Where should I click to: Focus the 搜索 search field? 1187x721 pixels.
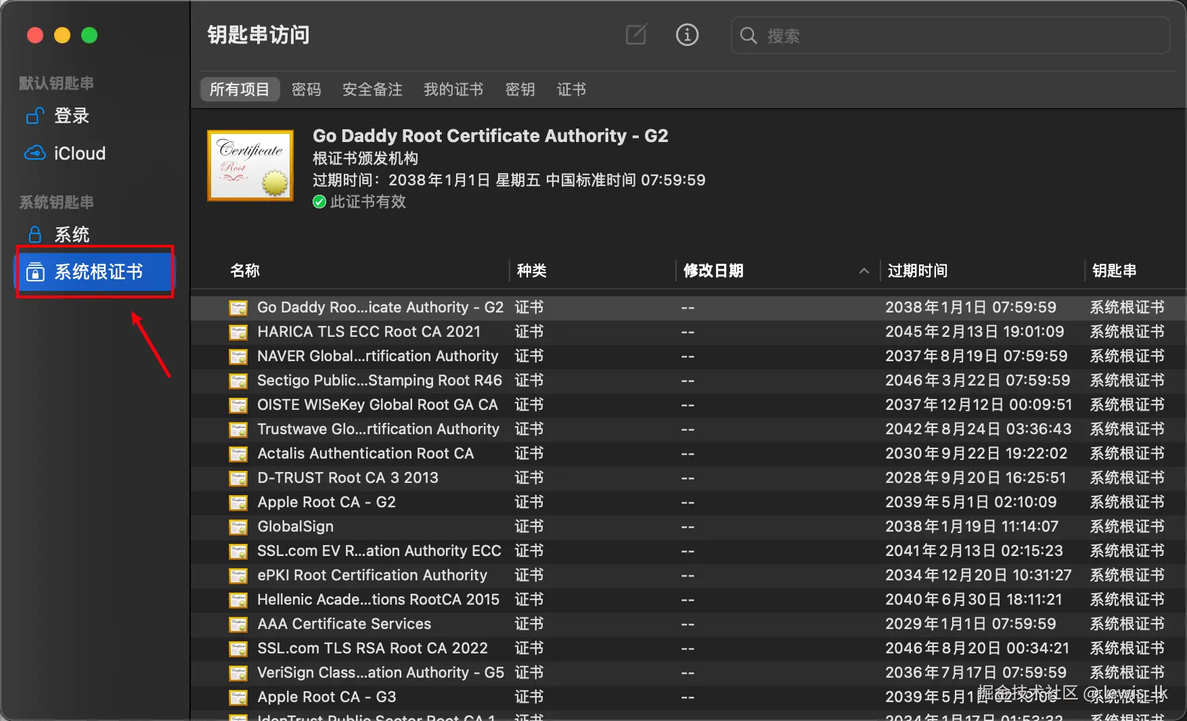950,35
